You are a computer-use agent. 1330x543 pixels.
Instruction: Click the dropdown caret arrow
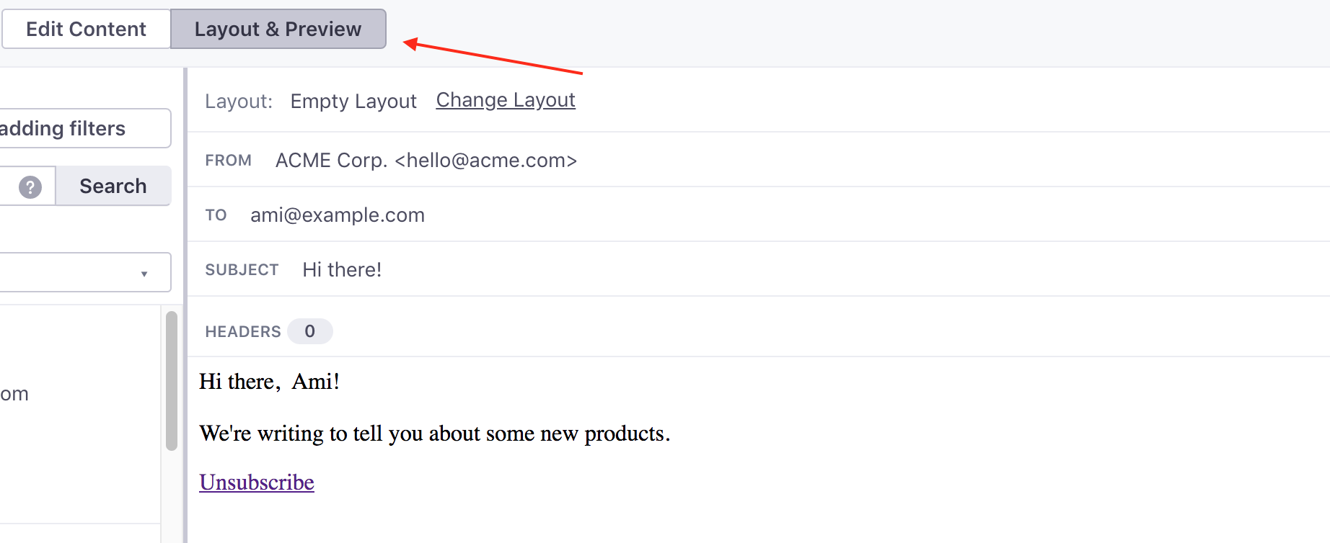144,274
